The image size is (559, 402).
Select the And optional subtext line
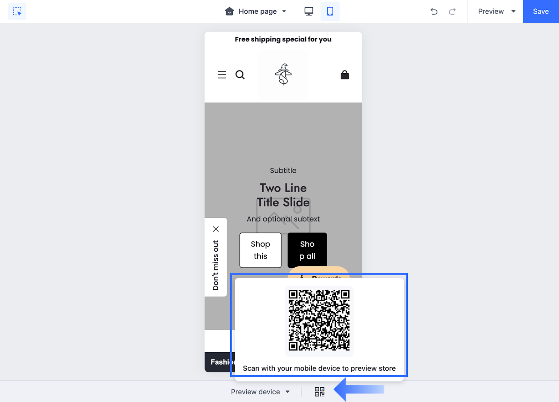point(283,219)
